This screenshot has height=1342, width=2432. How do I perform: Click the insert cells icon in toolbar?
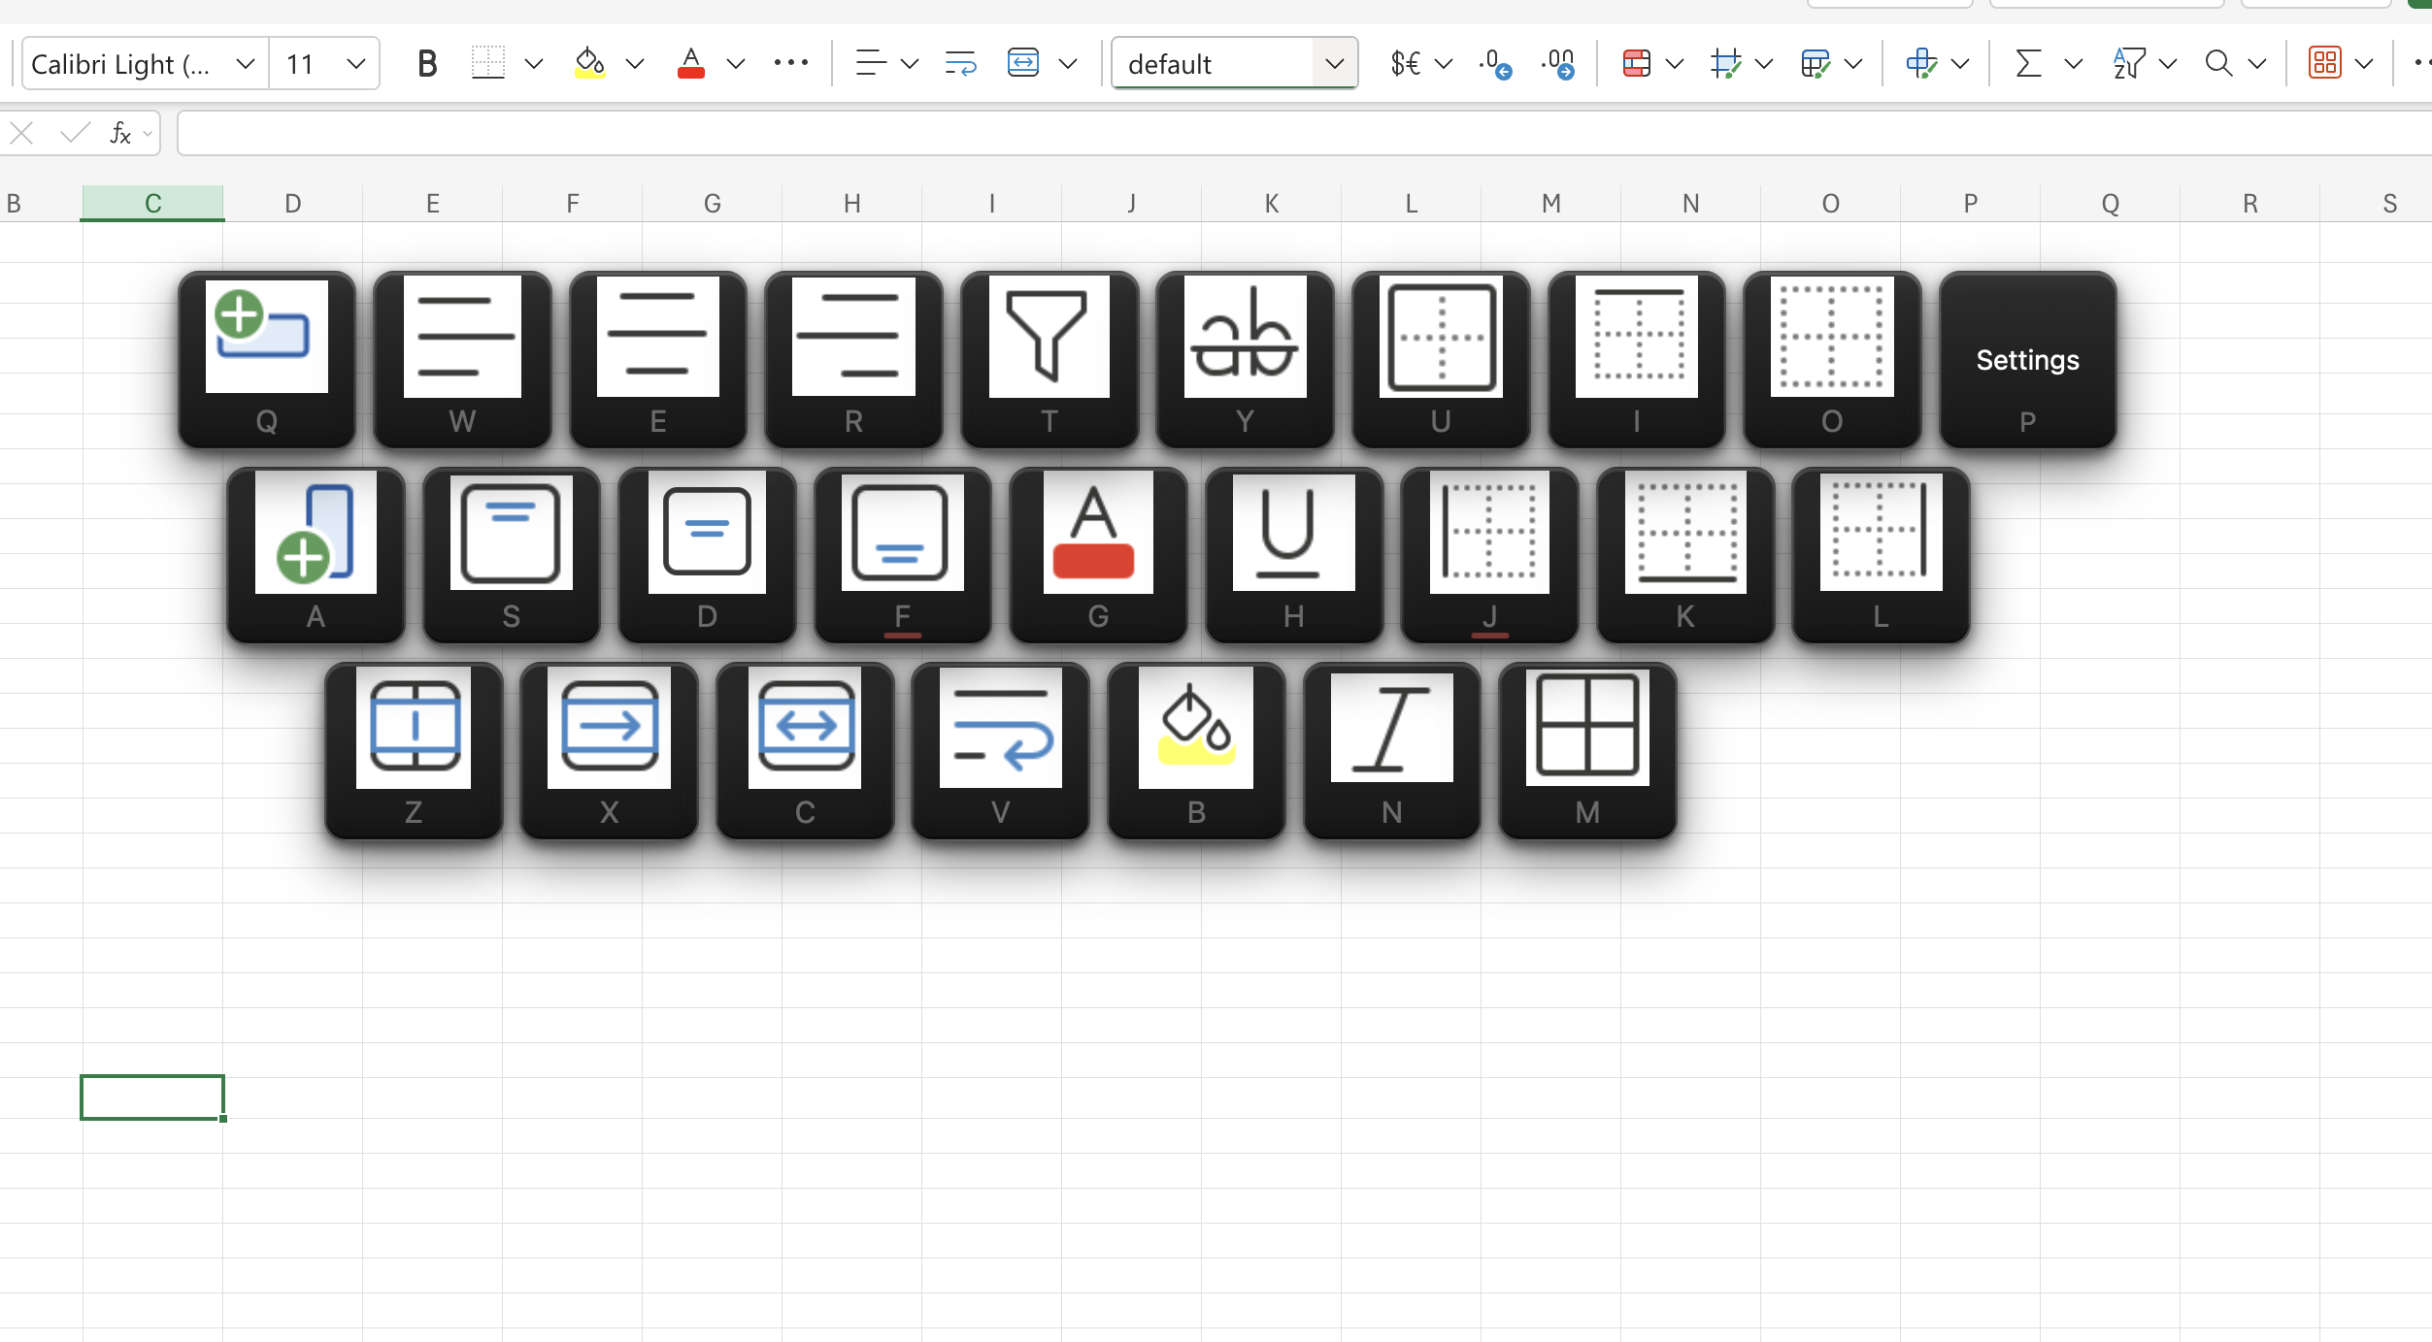pyautogui.click(x=1921, y=63)
